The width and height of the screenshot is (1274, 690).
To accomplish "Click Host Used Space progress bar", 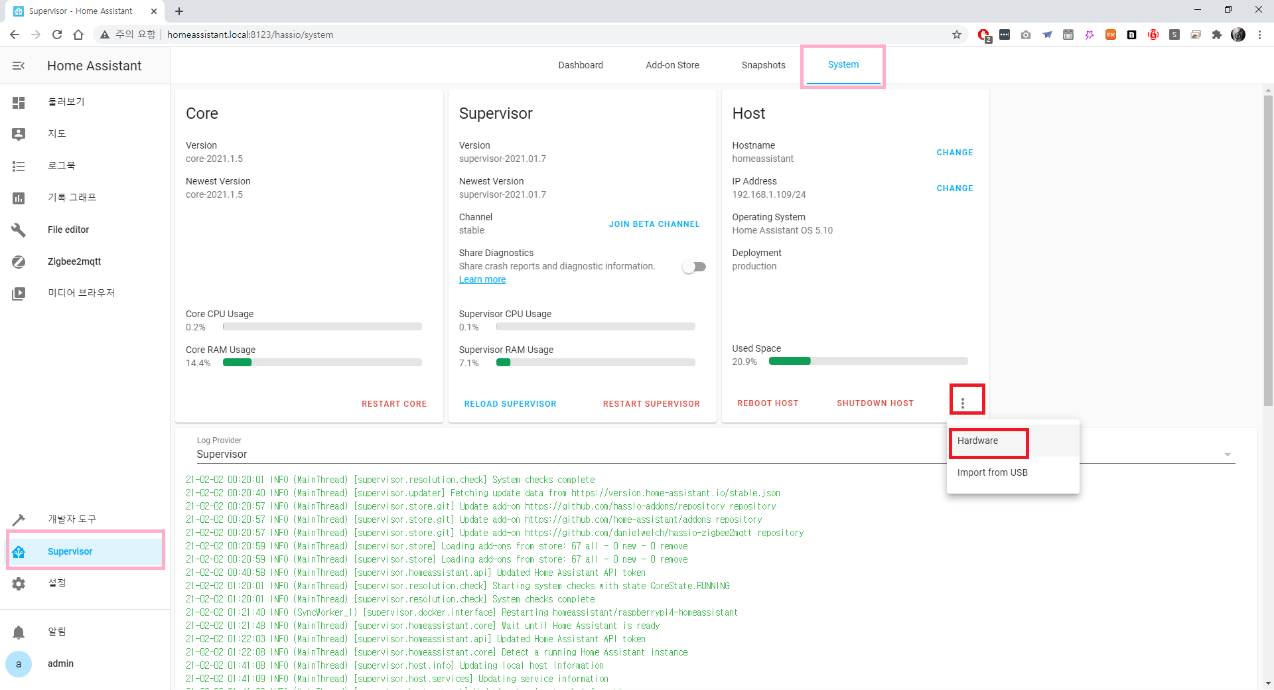I will pos(869,361).
